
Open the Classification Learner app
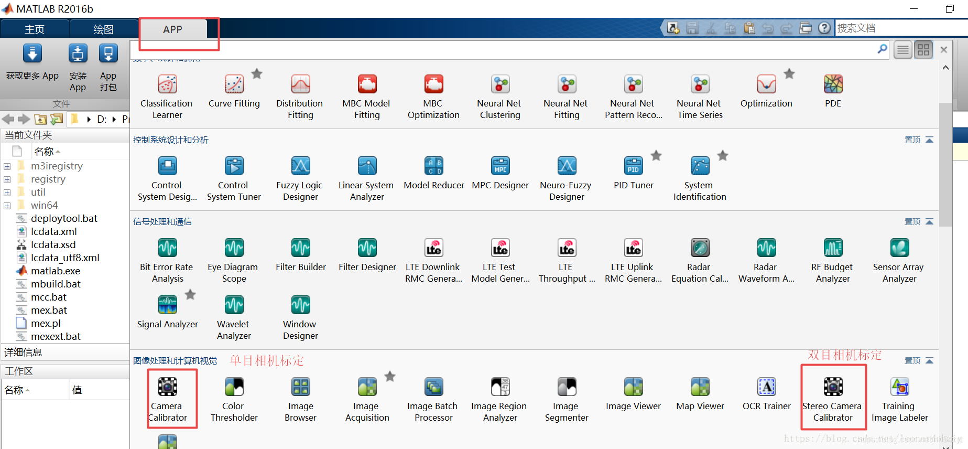(167, 97)
